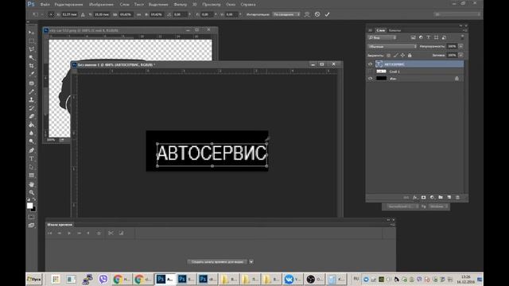Toggle lock position icon

click(x=402, y=56)
